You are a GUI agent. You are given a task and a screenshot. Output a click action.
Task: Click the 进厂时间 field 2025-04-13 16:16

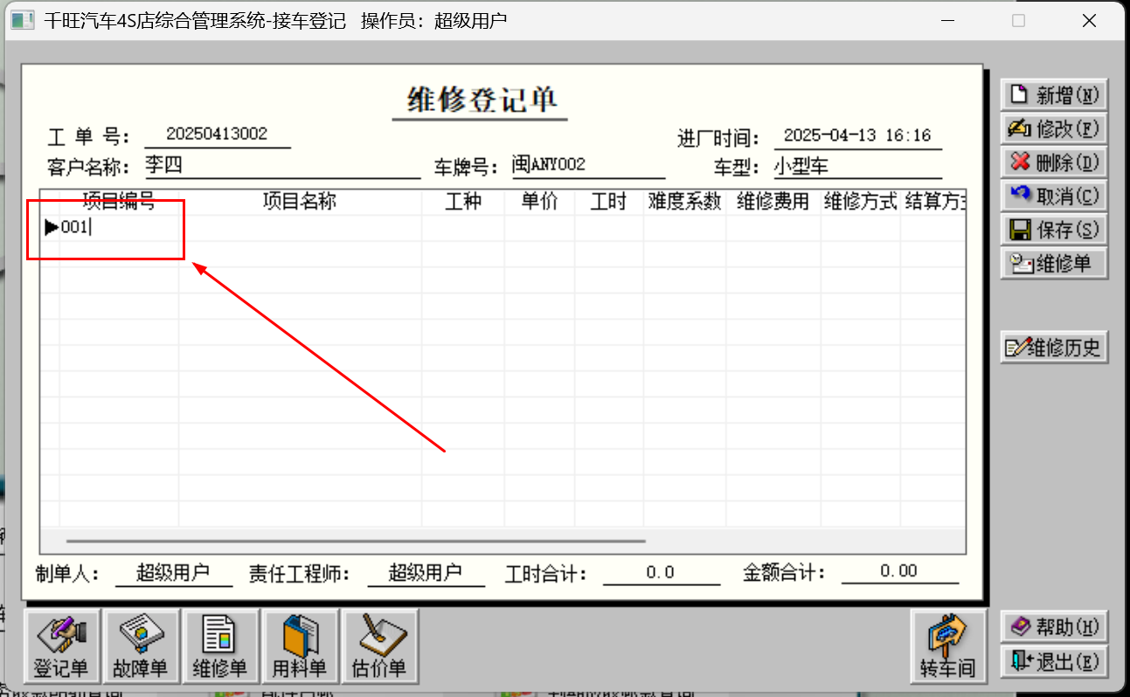[x=857, y=136]
